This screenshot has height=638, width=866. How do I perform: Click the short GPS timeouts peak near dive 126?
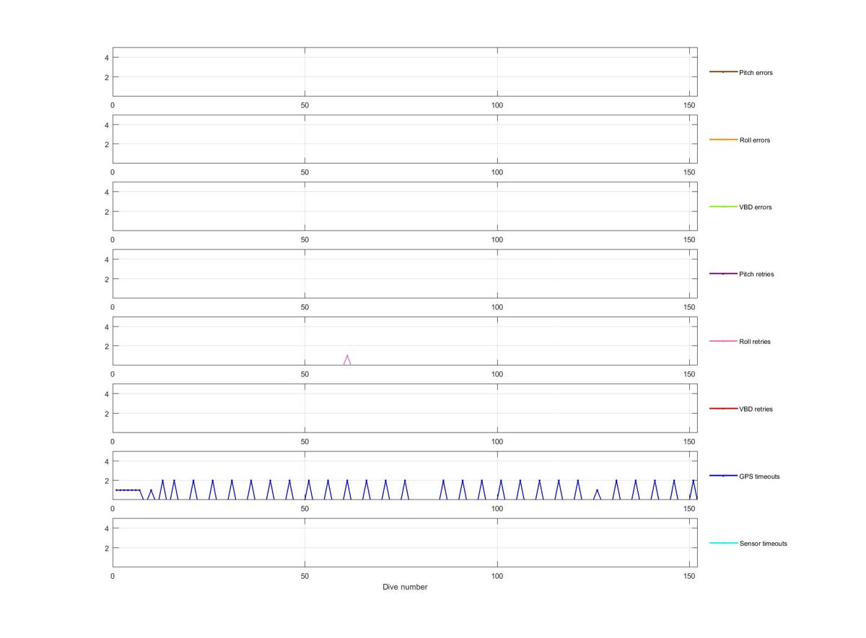pos(597,495)
